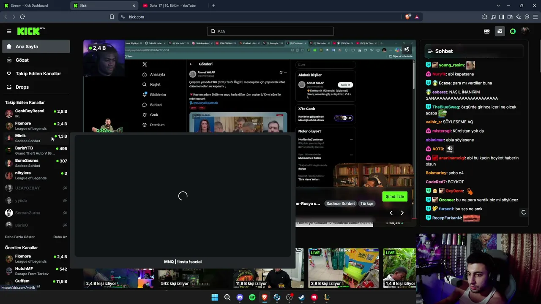Go to previous featured stream
This screenshot has width=541, height=304.
coord(391,213)
